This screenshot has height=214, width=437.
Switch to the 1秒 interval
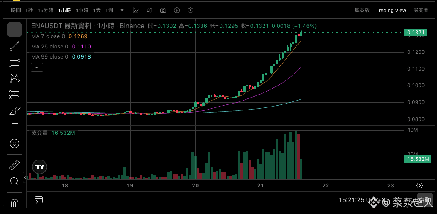pyautogui.click(x=29, y=10)
